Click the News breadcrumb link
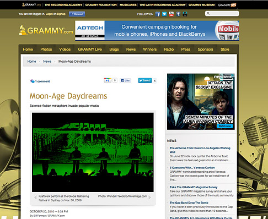The image size is (268, 219). (47, 62)
